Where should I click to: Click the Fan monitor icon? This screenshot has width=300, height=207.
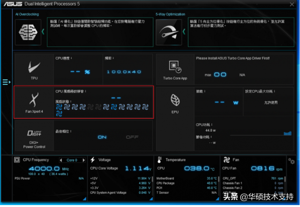[226, 160]
